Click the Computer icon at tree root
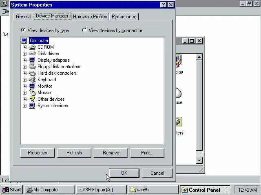Image resolution: width=261 pixels, height=195 pixels. (x=24, y=41)
